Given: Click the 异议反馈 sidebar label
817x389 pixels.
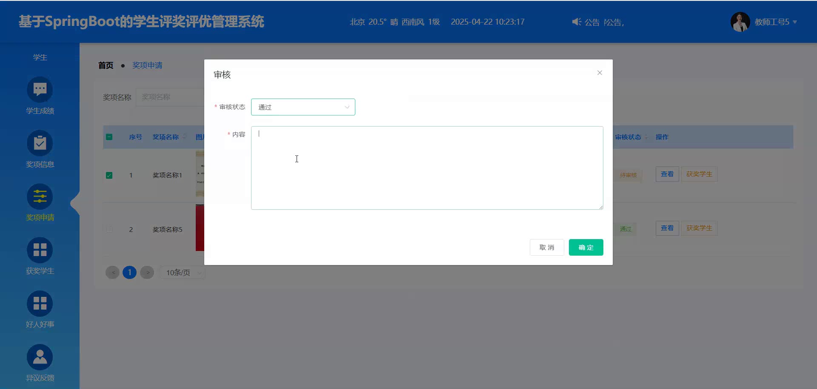Looking at the screenshot, I should [40, 378].
